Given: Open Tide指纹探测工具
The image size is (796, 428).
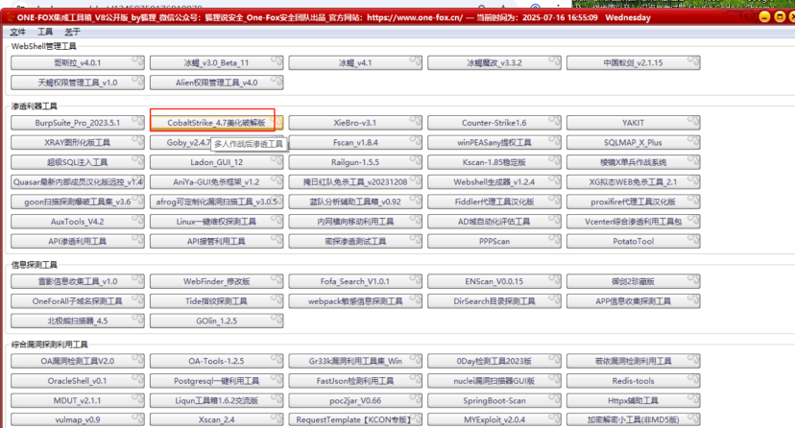Looking at the screenshot, I should (x=217, y=301).
